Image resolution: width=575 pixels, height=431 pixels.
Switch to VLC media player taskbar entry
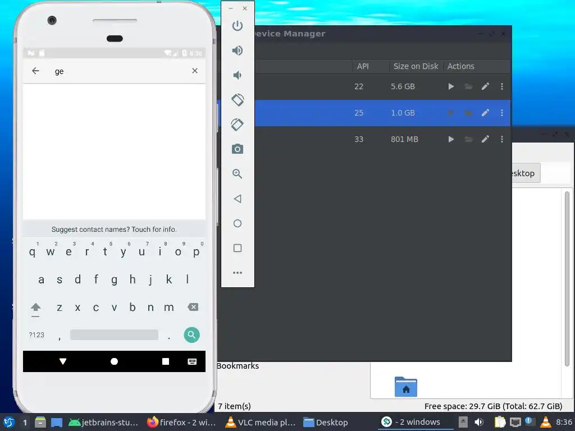(260, 422)
